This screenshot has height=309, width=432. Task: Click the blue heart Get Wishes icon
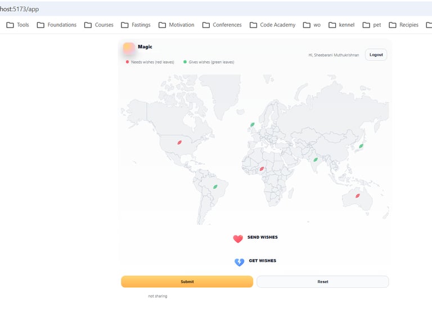pyautogui.click(x=239, y=262)
